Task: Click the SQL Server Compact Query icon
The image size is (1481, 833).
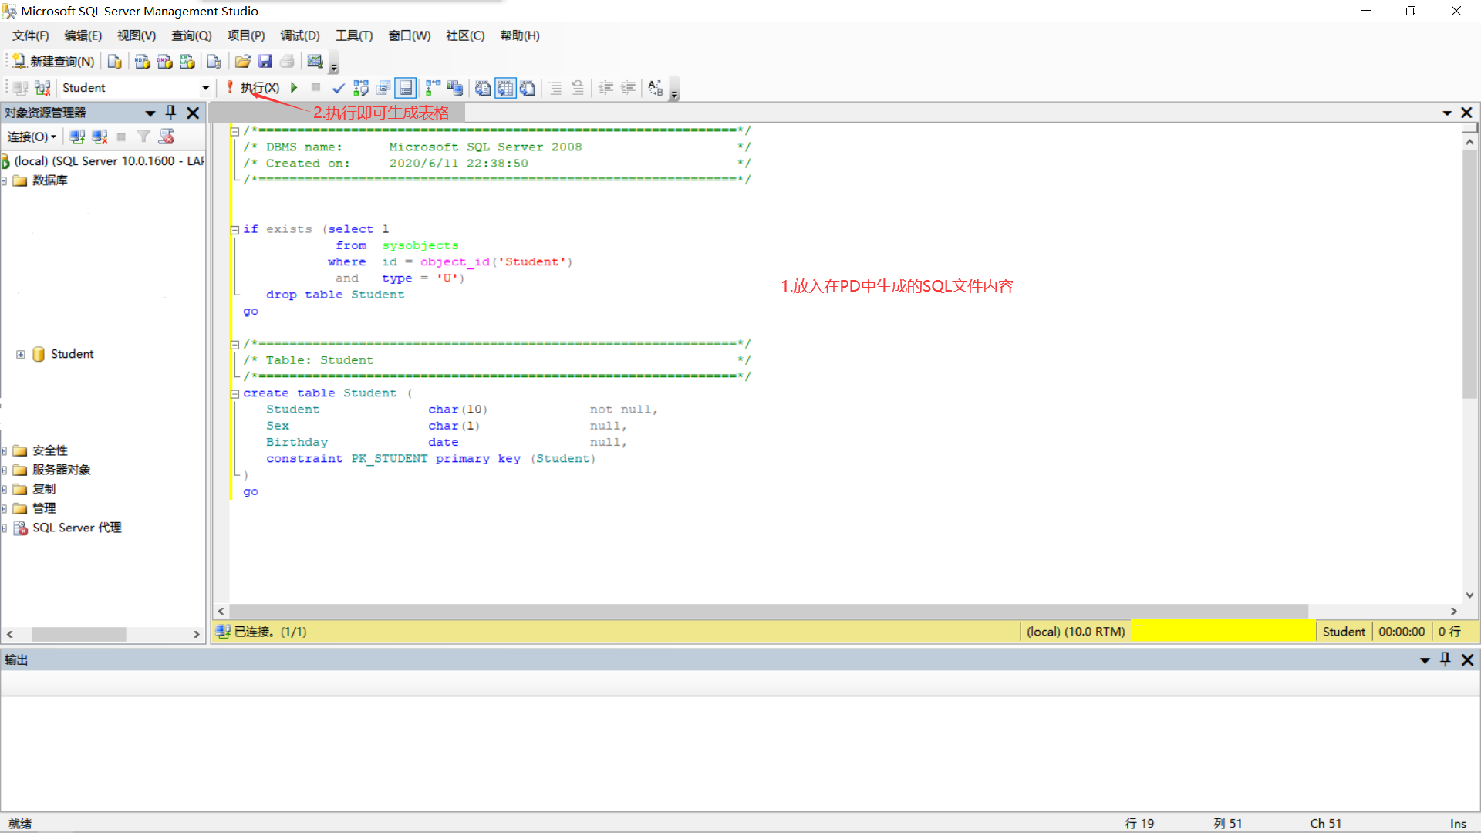Action: click(214, 62)
